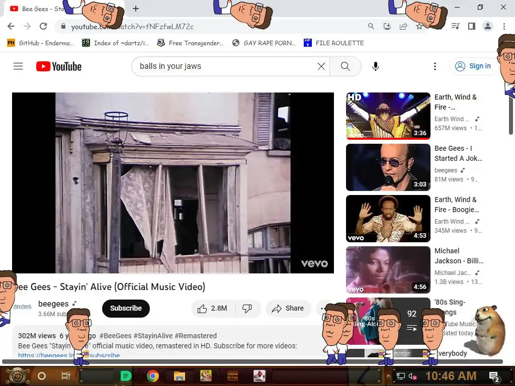Open the #StayinAlive hashtag link
The image size is (515, 386).
pyautogui.click(x=153, y=336)
